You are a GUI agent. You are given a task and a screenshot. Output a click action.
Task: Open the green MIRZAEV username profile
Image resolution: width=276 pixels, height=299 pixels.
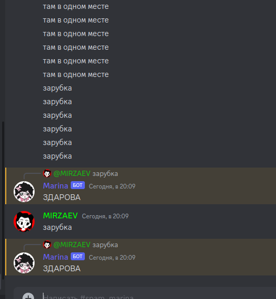pyautogui.click(x=60, y=216)
